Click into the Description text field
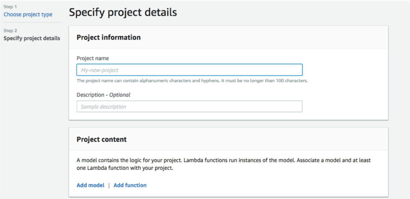 tap(190, 106)
